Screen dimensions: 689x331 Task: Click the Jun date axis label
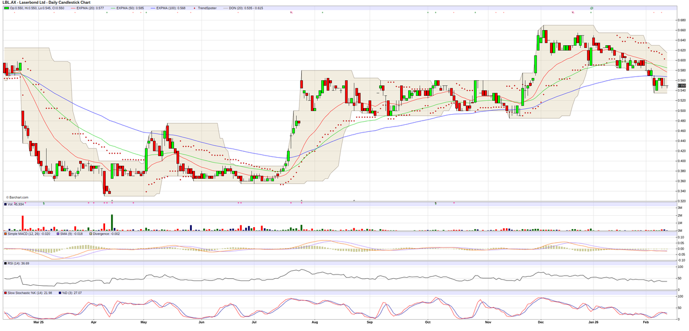(x=201, y=322)
